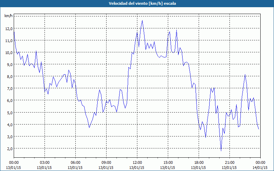Select the 4,0 y-axis label
274x171 pixels.
pos(10,125)
